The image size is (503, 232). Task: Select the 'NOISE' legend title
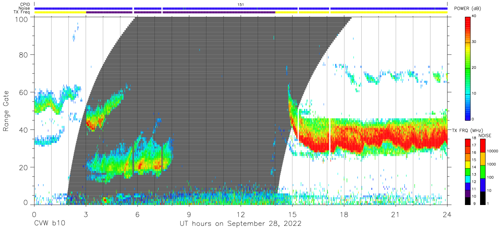click(485, 135)
